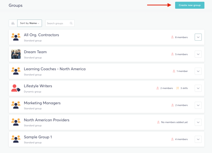Focus the Search groups field

click(60, 23)
